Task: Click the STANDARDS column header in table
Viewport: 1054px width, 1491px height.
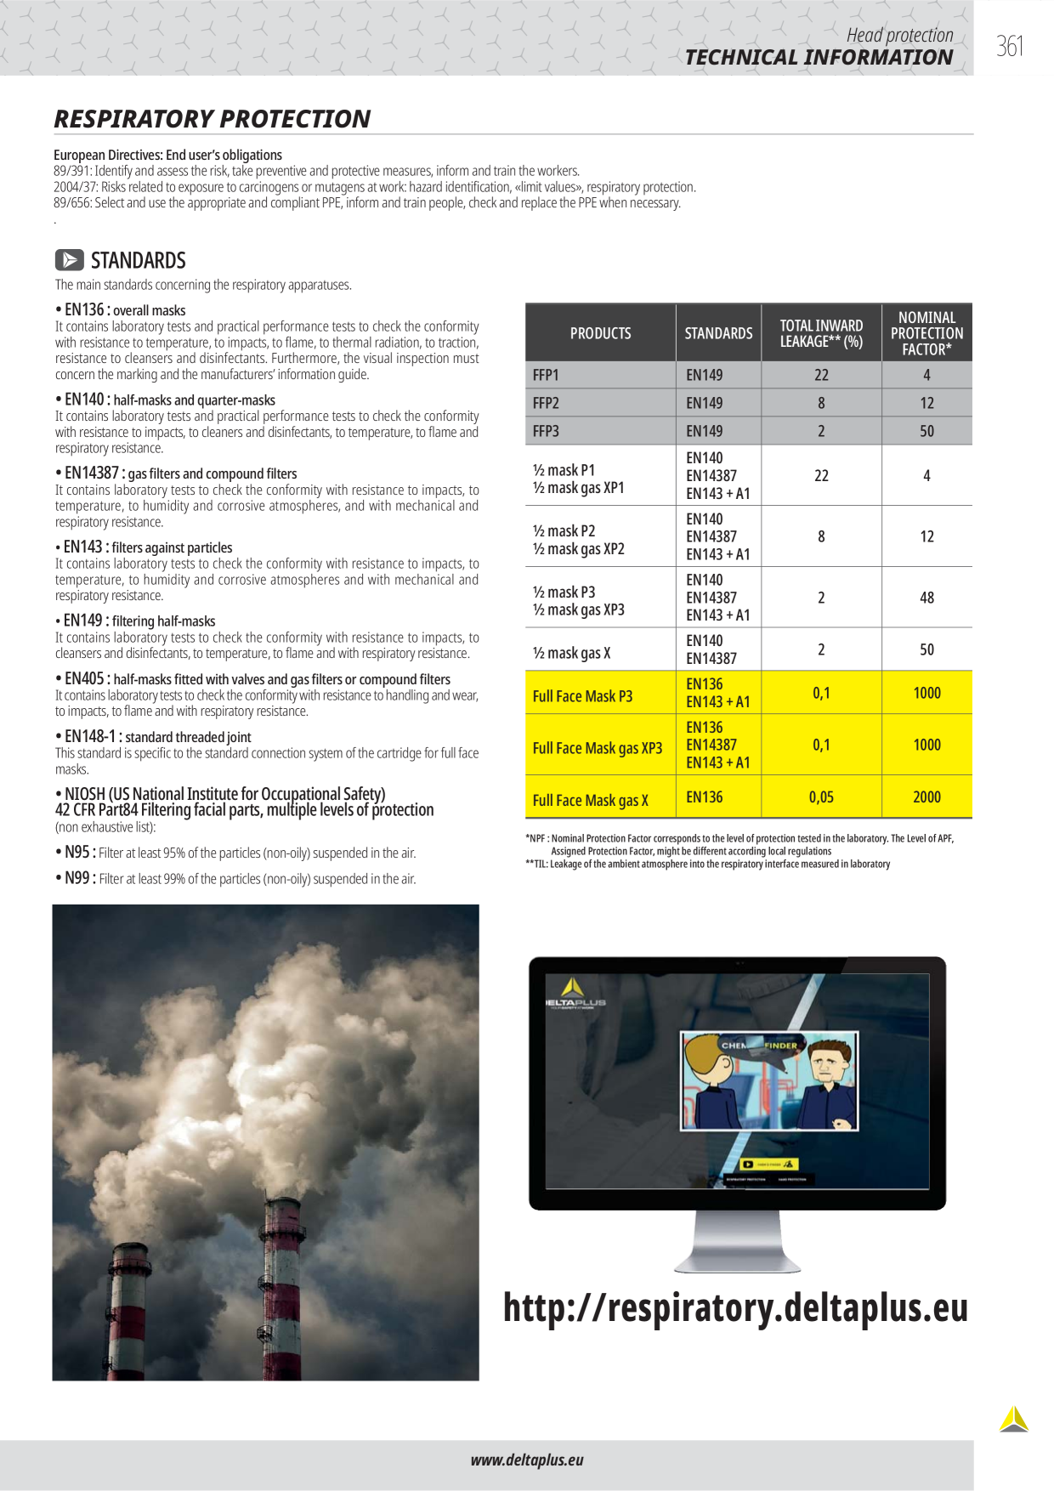Action: pos(718,333)
